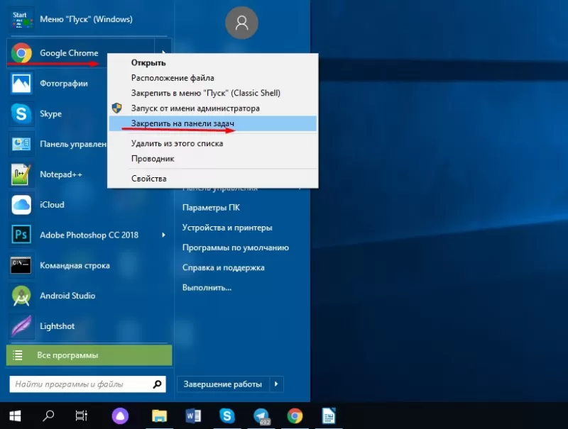Open Устройства и принтеры
The height and width of the screenshot is (429, 568).
227,228
